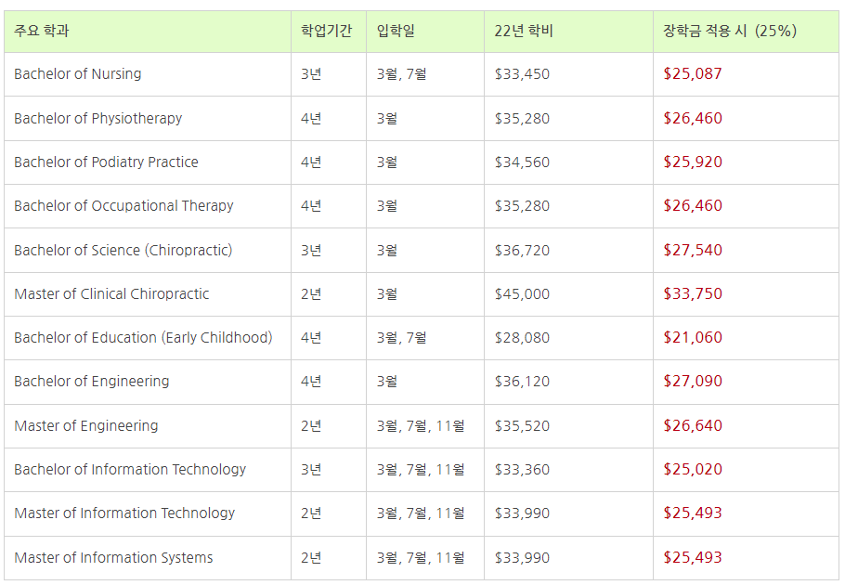Click the scholarship price $26,640

tap(693, 425)
